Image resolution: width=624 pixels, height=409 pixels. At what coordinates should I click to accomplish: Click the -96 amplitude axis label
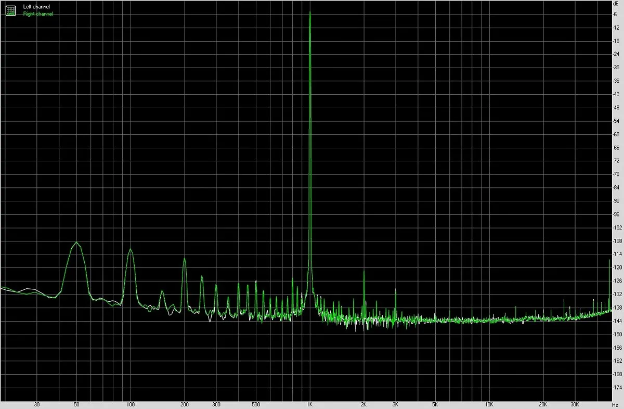point(616,214)
